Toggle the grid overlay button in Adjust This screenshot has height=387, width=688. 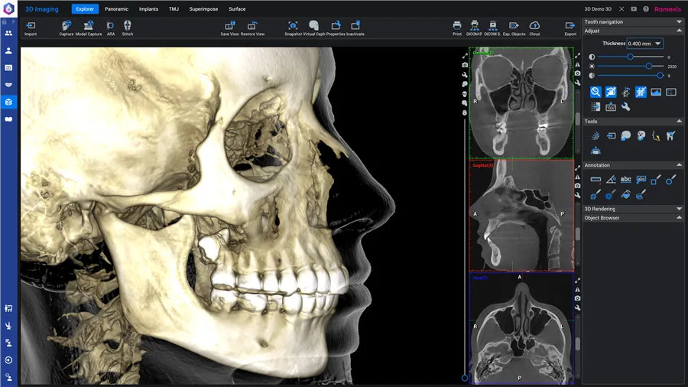641,92
